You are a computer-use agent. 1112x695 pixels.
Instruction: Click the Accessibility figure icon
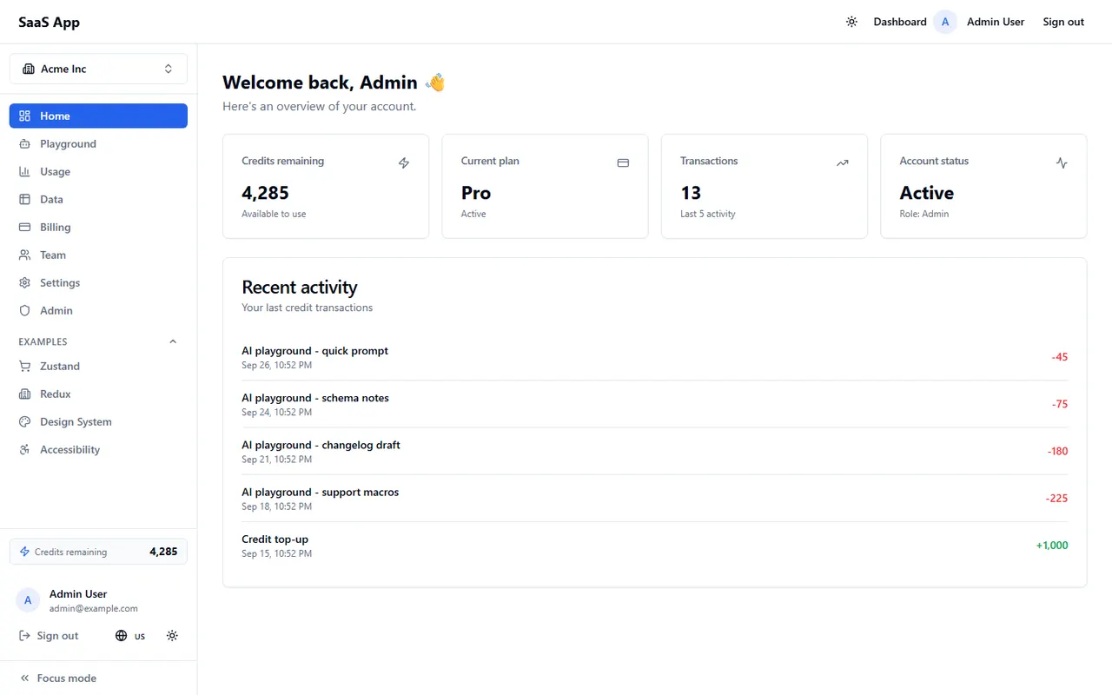click(24, 450)
